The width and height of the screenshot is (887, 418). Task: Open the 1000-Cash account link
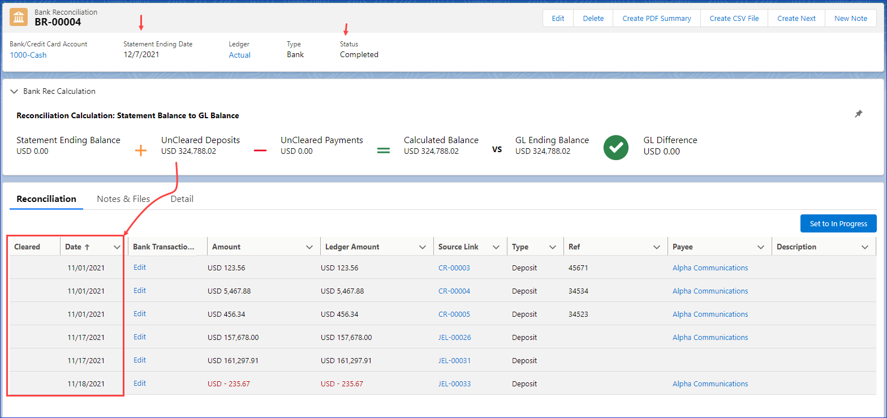pos(28,55)
